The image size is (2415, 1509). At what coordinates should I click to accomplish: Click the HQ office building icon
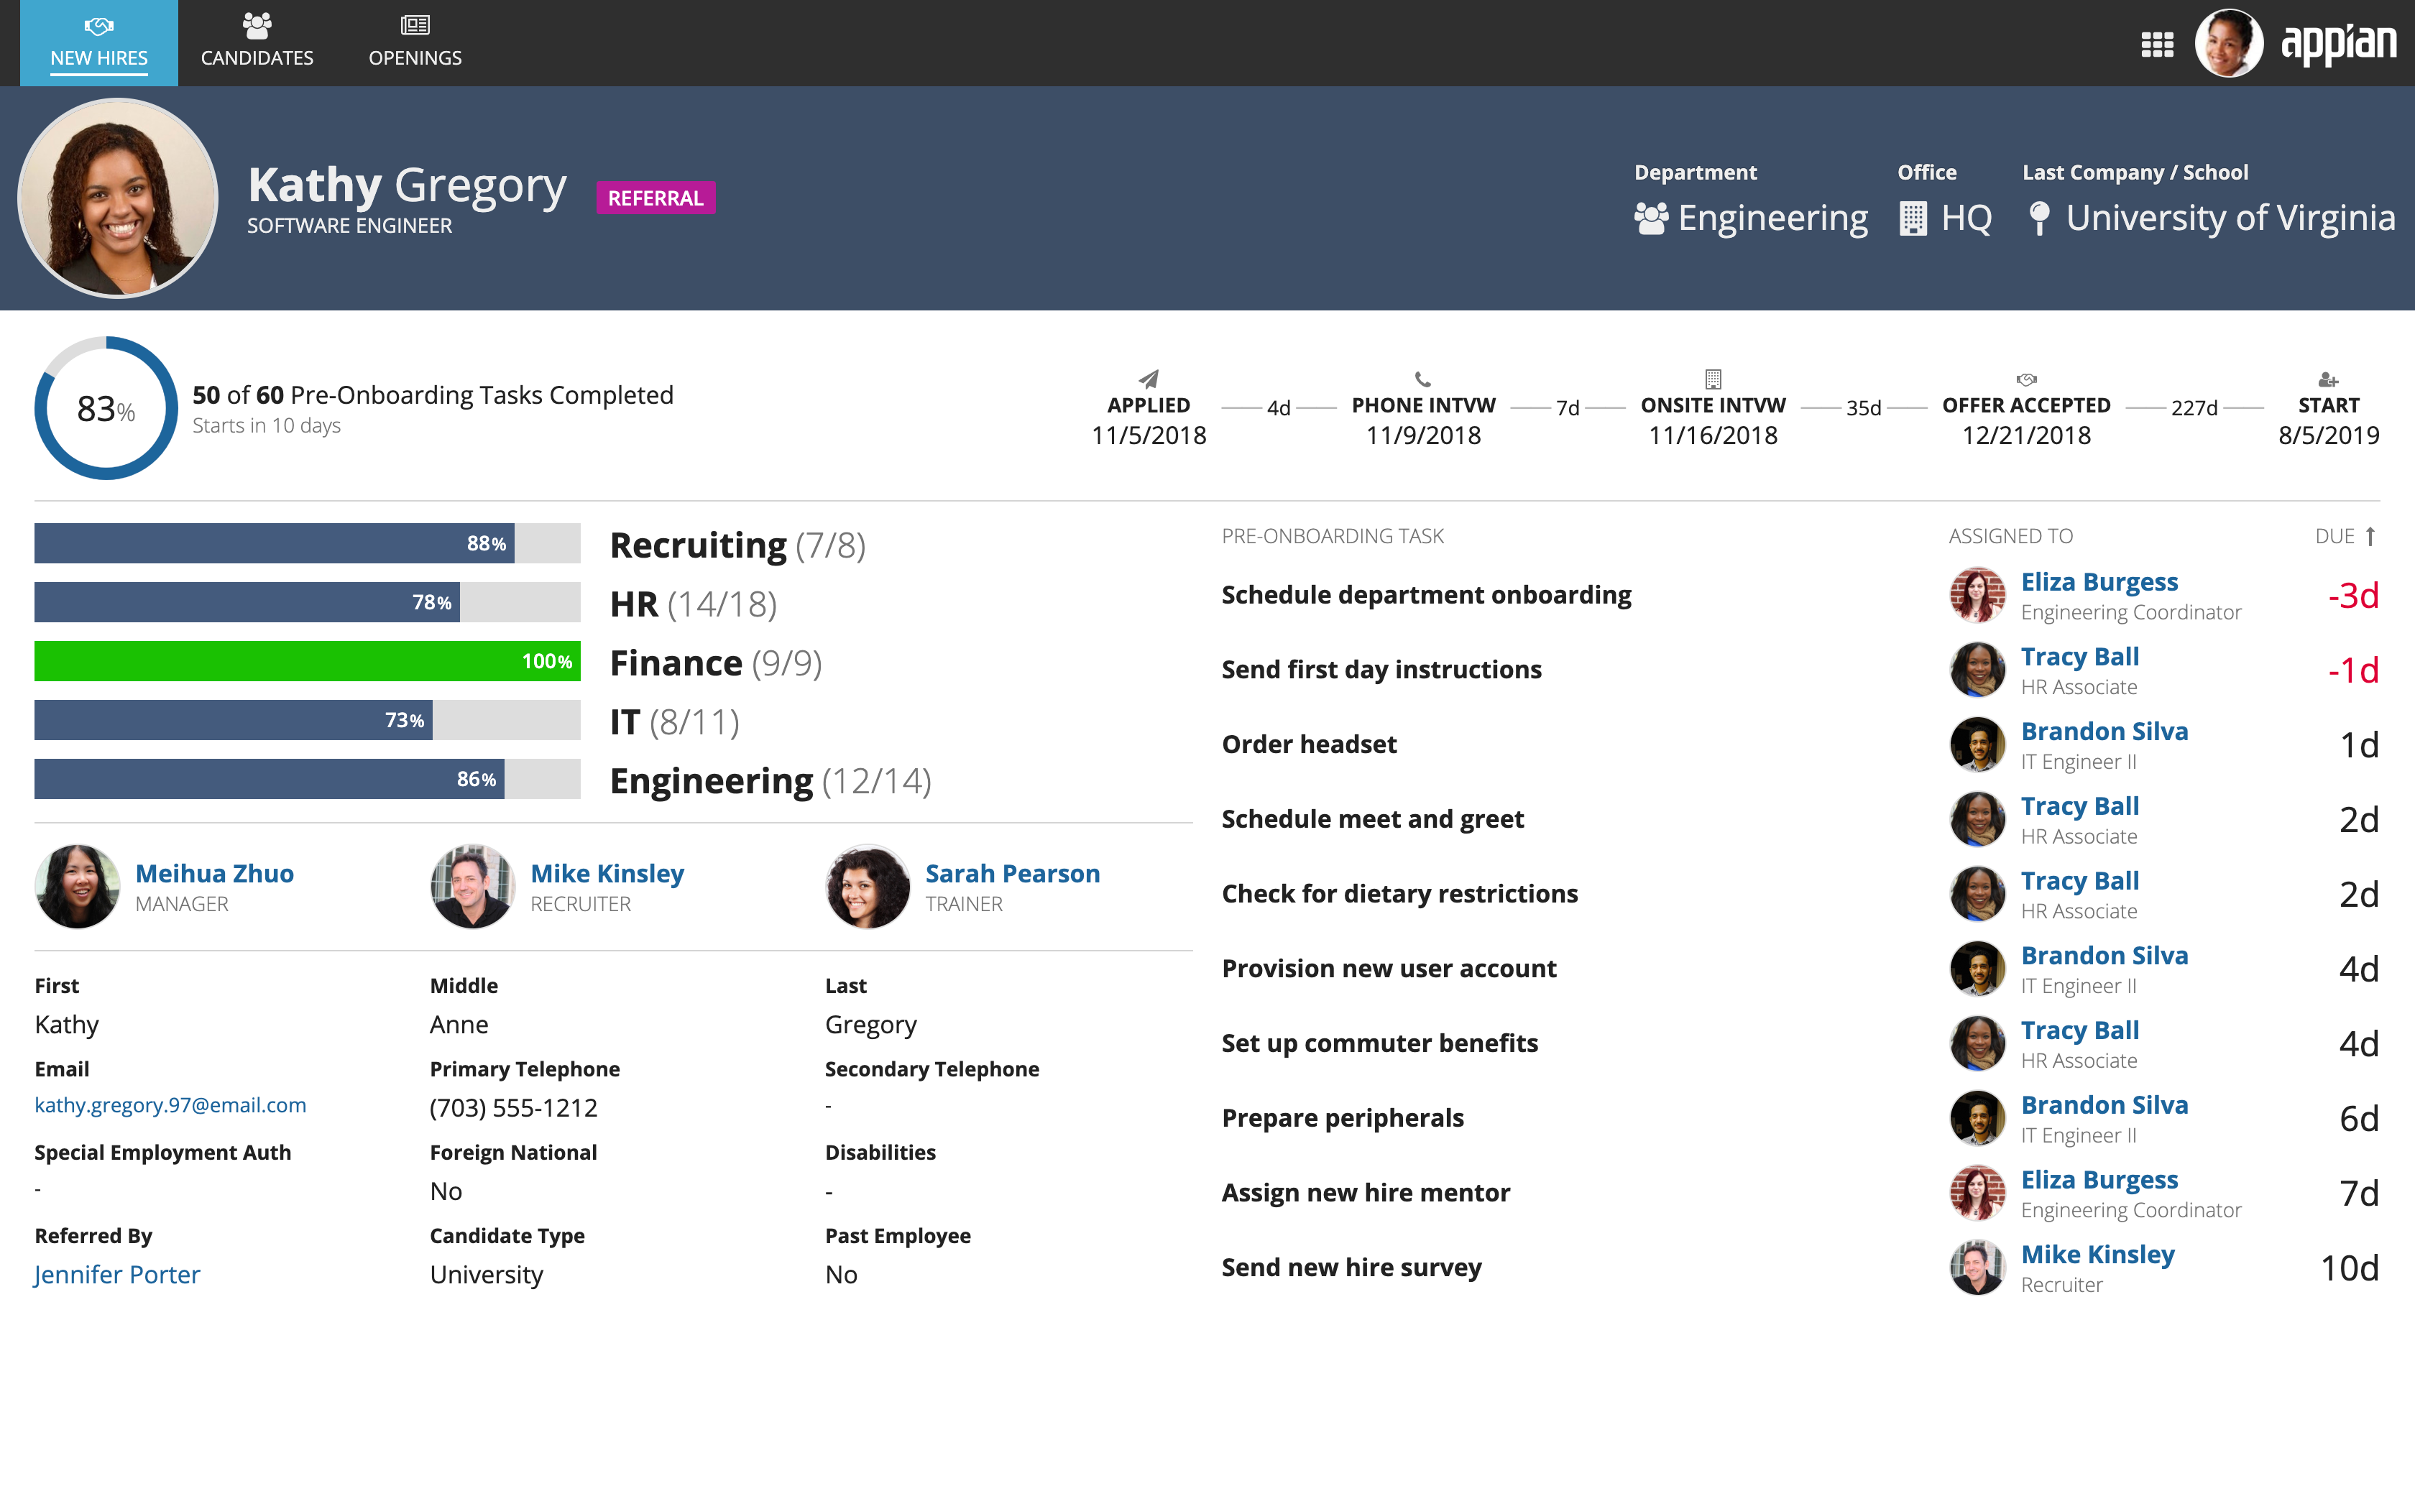click(x=1913, y=217)
